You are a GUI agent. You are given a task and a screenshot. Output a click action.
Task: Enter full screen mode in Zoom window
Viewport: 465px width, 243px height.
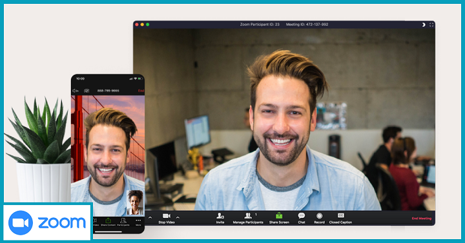tap(431, 24)
